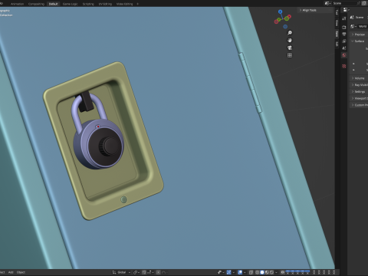Click the negative Z axis circle on the gizmo
The height and width of the screenshot is (276, 368).
pyautogui.click(x=285, y=27)
